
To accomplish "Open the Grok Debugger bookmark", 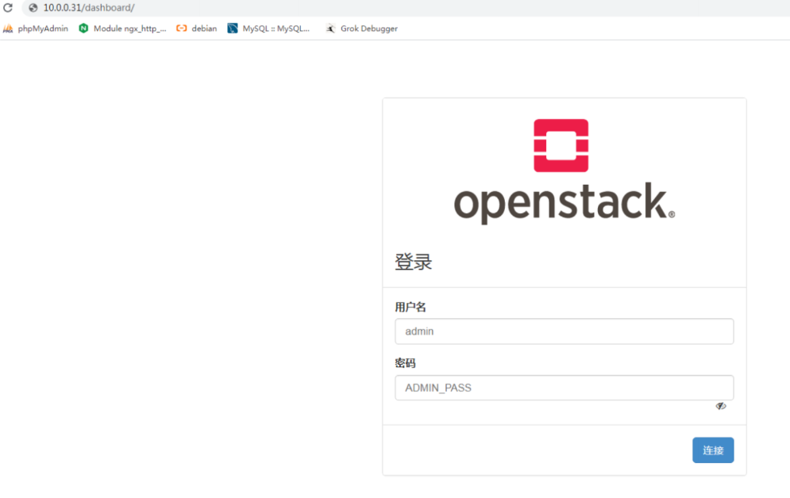I will pos(362,29).
